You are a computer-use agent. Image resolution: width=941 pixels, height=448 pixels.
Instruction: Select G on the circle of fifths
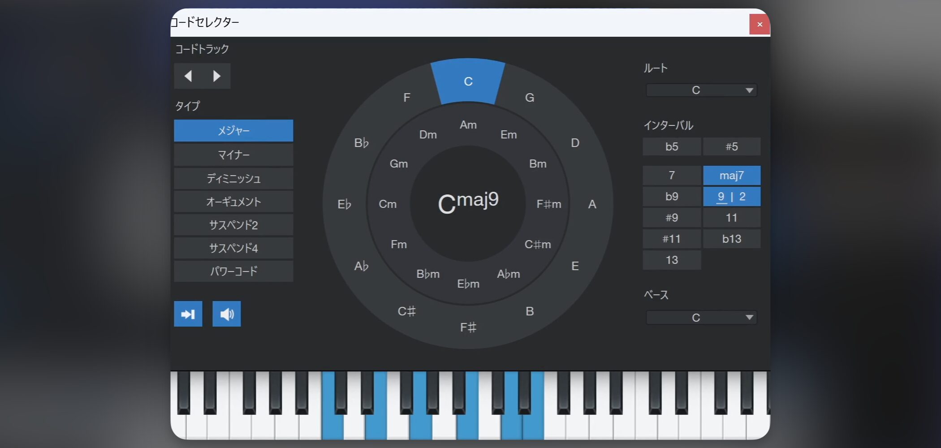pyautogui.click(x=529, y=98)
